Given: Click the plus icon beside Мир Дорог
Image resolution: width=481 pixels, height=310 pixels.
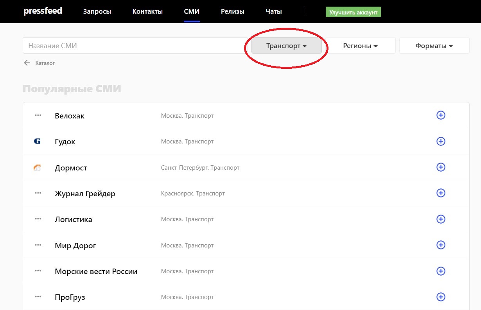Looking at the screenshot, I should coord(441,245).
